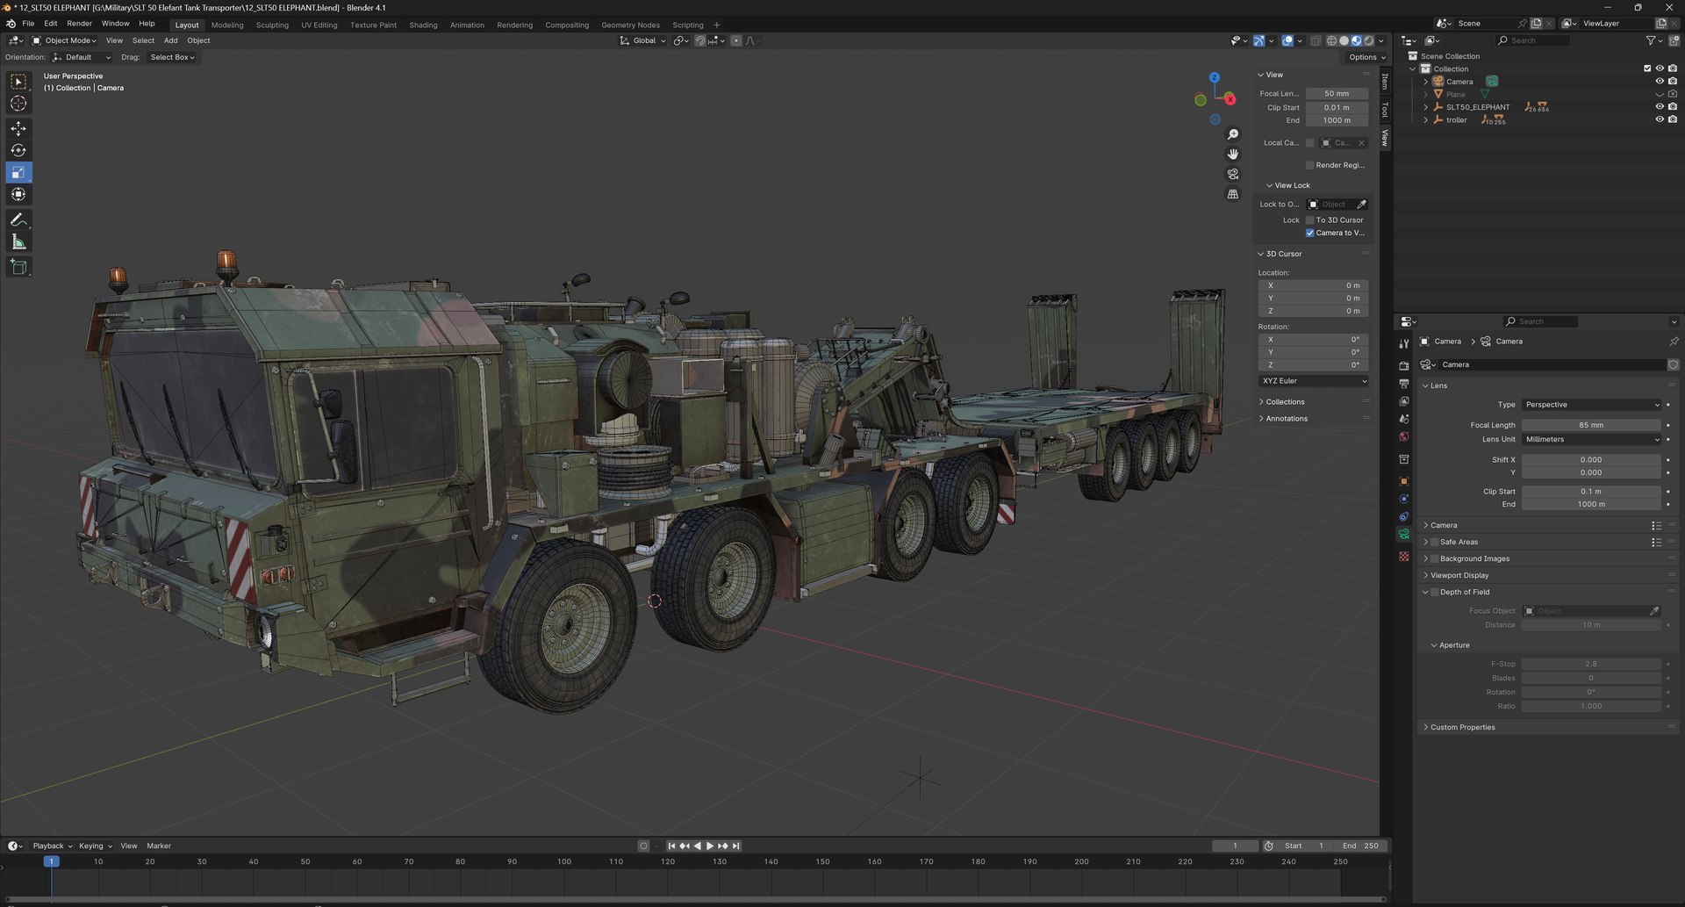1685x907 pixels.
Task: Open the Marker menu in timeline
Action: pyautogui.click(x=159, y=846)
